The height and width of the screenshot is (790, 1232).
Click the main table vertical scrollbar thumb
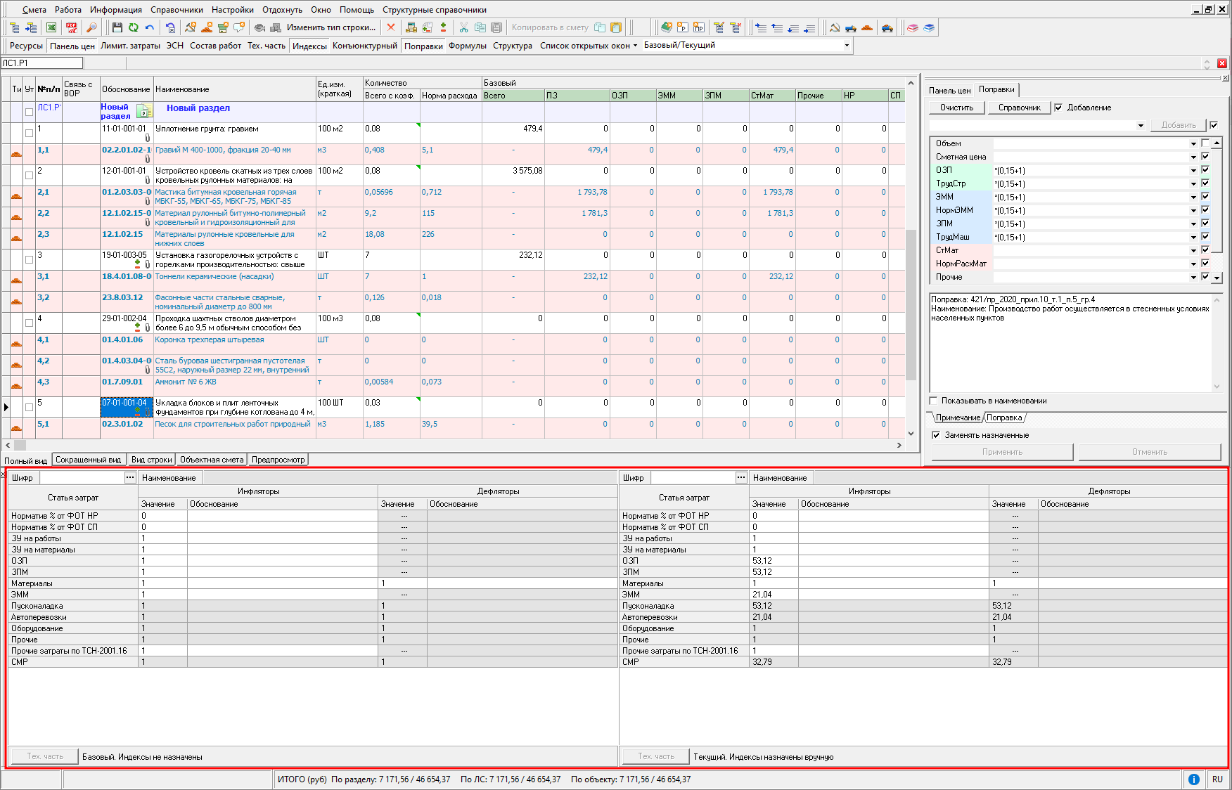click(x=911, y=304)
